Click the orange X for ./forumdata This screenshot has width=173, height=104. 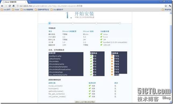click(112, 61)
